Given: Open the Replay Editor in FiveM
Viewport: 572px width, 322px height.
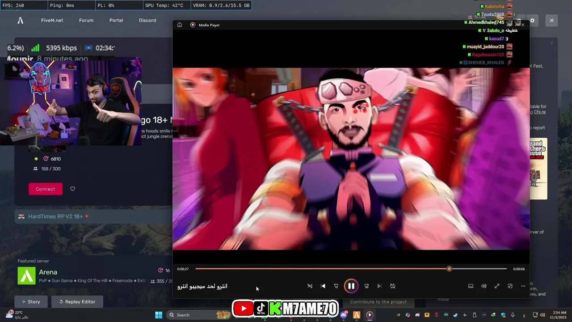Looking at the screenshot, I should click(77, 302).
